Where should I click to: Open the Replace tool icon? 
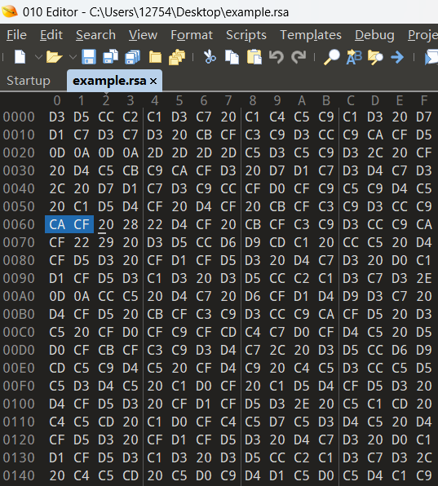(x=354, y=57)
